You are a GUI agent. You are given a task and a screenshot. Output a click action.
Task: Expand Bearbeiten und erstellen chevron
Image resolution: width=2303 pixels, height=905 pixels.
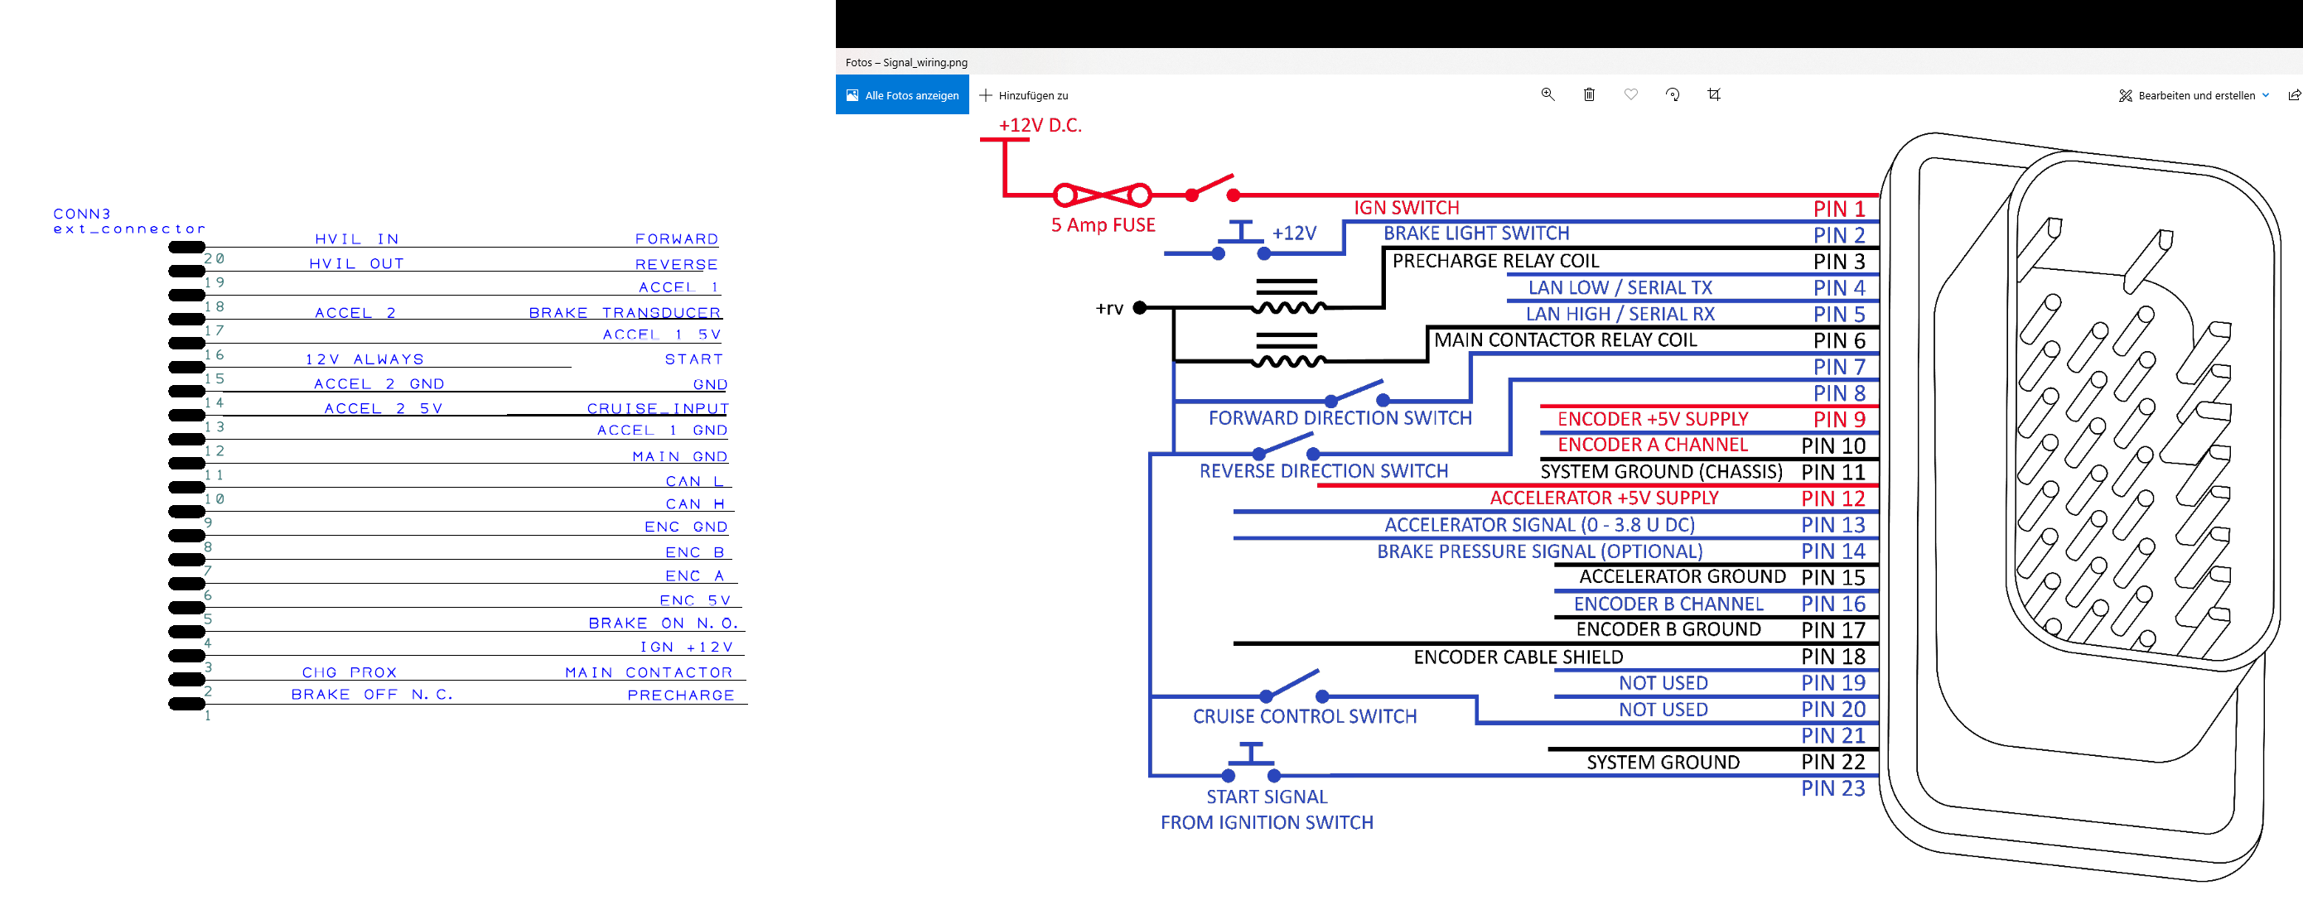point(2266,95)
